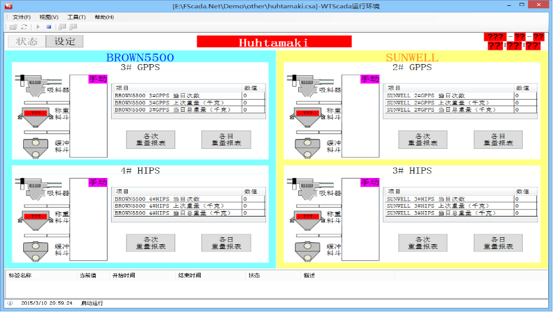Click the red Huhtamaki title banner
Screen dimensions: 553x312
coord(274,42)
